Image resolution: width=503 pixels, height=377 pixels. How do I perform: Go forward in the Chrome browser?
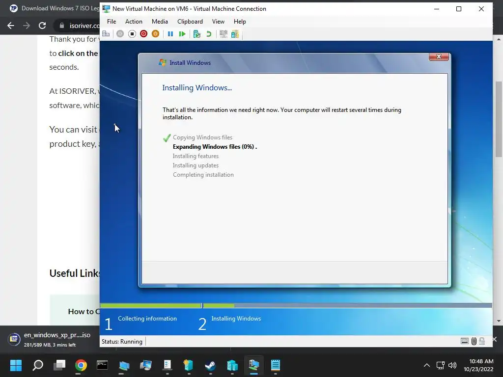[x=27, y=26]
